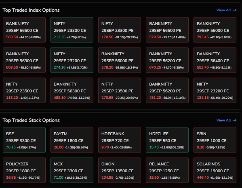Open BSE 29SEP 3300 CE card
Screen dimensions: 242x188
click(24, 140)
